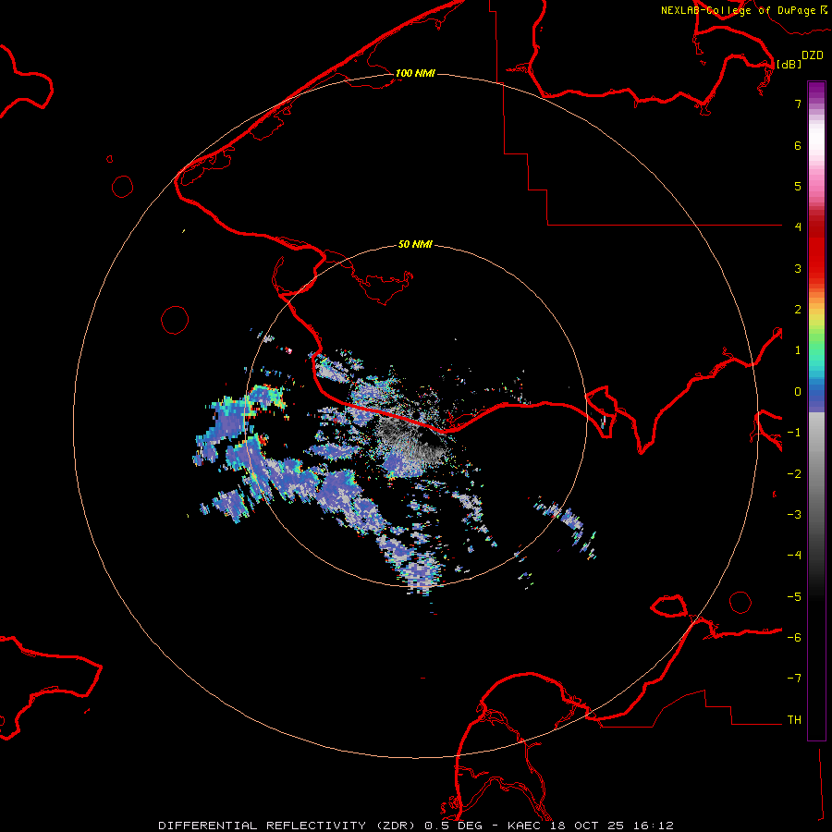The width and height of the screenshot is (832, 832).
Task: Click the -4 value on color scale
Action: pyautogui.click(x=794, y=556)
